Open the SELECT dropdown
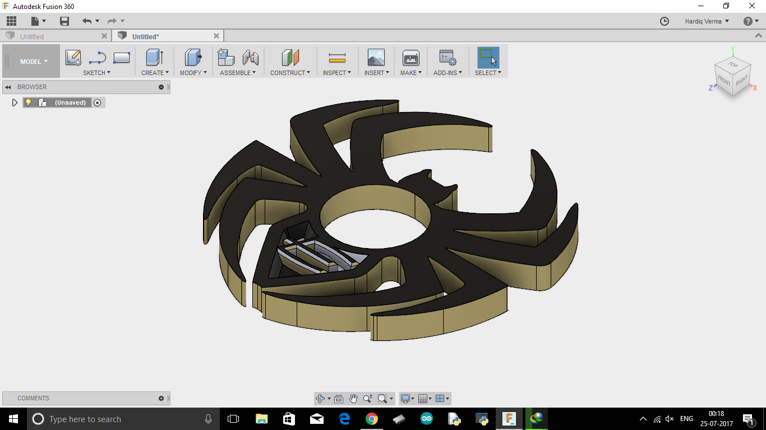The height and width of the screenshot is (430, 766). (488, 73)
